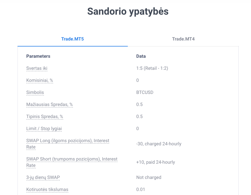Image resolution: width=251 pixels, height=195 pixels.
Task: Switch to the Trade.MT4 tab
Action: 183,39
